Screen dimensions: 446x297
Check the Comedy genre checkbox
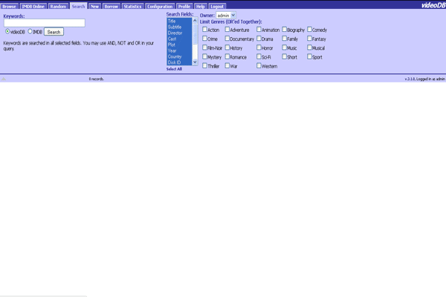(x=311, y=30)
